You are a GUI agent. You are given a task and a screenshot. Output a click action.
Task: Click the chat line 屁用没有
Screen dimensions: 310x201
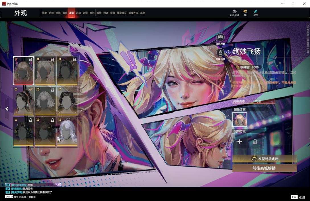click(19, 188)
